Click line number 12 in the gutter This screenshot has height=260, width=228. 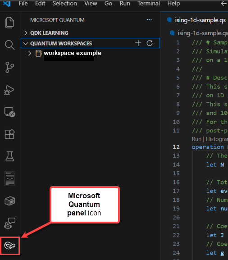(x=176, y=147)
